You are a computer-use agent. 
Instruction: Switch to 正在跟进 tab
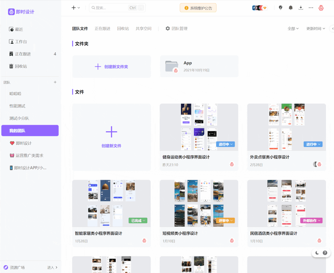click(x=102, y=28)
